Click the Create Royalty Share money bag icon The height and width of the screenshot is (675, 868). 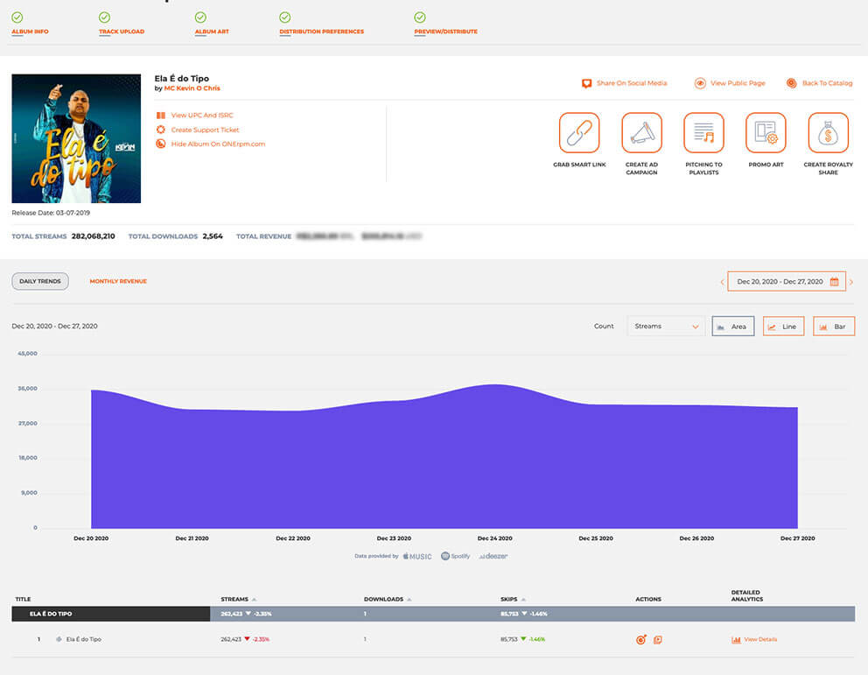[x=828, y=133]
